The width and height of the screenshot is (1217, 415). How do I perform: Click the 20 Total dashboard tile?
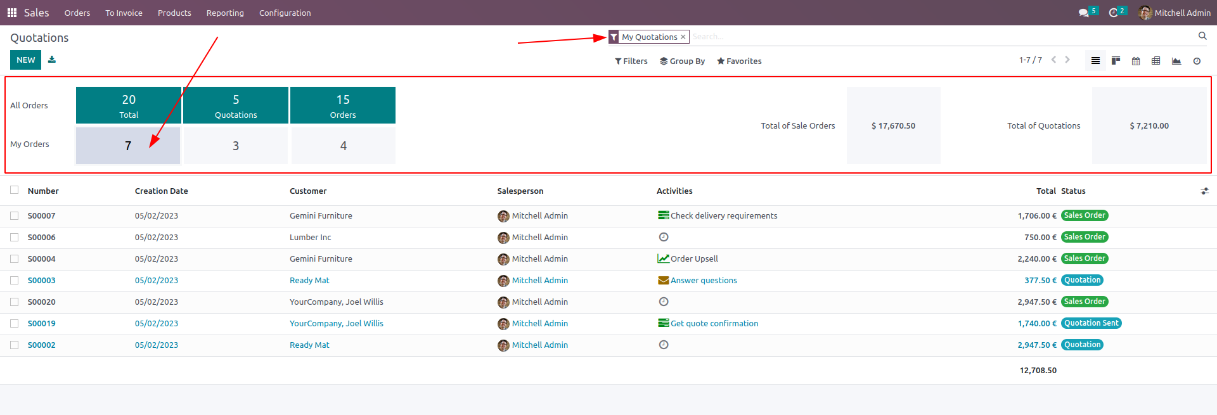(129, 105)
